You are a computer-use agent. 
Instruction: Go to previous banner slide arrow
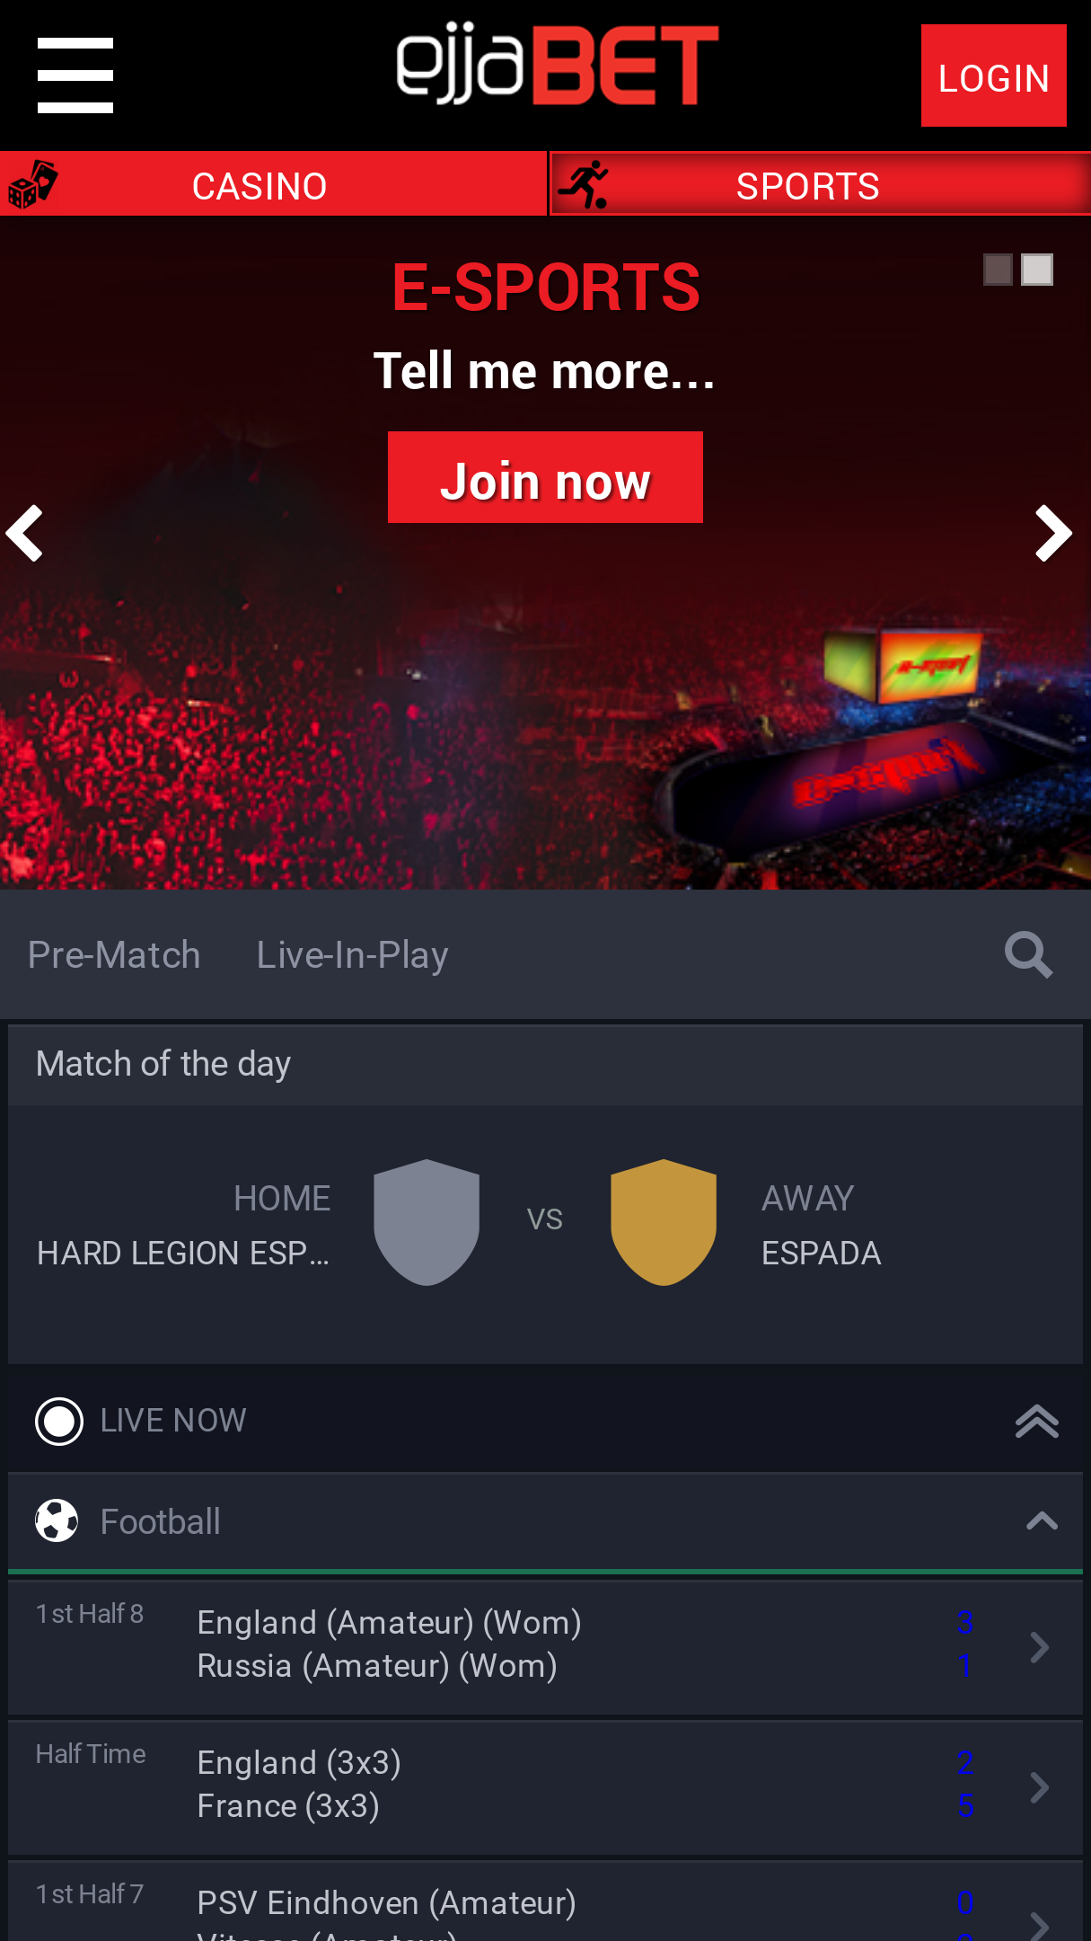click(x=25, y=533)
